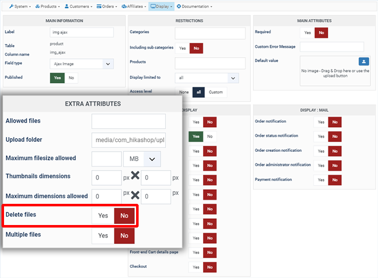The height and width of the screenshot is (278, 378).
Task: Set Order status notification to Yes
Action: [x=321, y=137]
